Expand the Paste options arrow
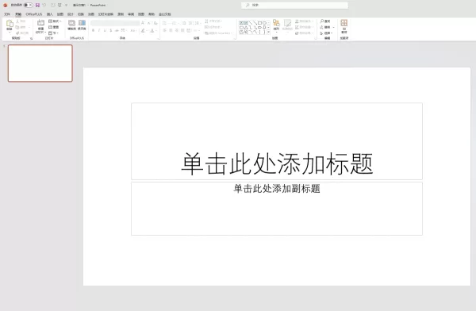 (x=10, y=33)
